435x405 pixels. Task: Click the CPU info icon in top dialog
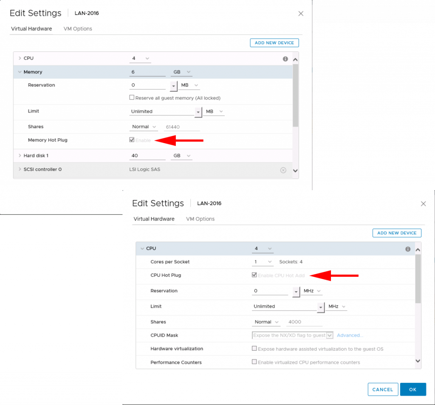(x=285, y=59)
